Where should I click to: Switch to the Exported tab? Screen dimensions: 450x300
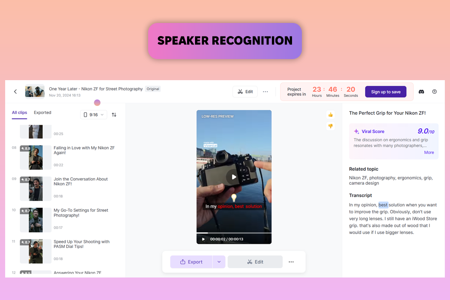point(43,112)
